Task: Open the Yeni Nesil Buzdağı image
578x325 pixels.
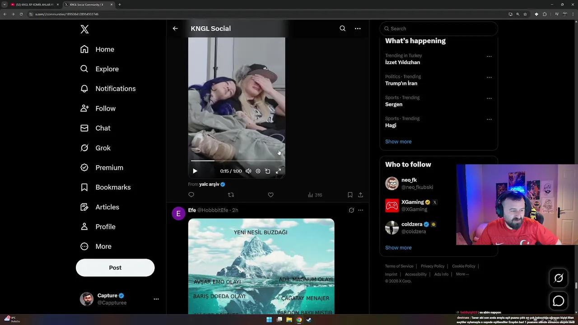Action: [261, 266]
